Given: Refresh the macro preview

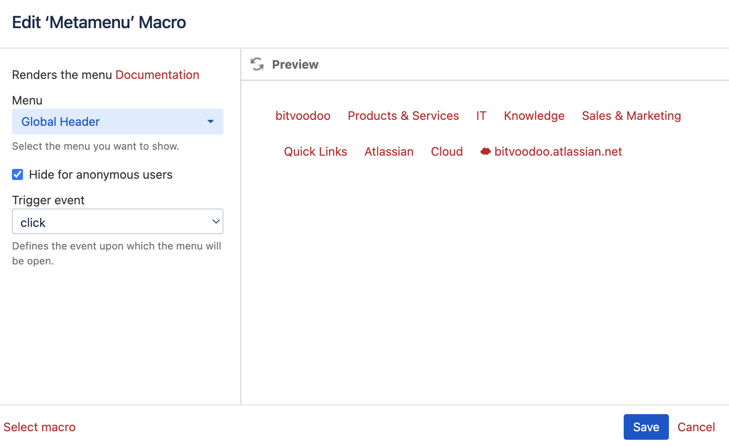Looking at the screenshot, I should (257, 64).
